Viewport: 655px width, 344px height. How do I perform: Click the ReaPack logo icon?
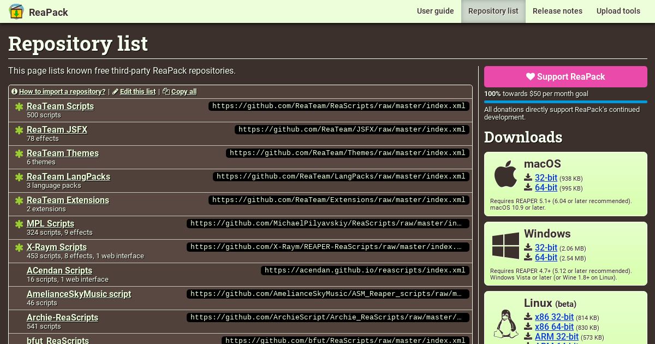(x=16, y=11)
